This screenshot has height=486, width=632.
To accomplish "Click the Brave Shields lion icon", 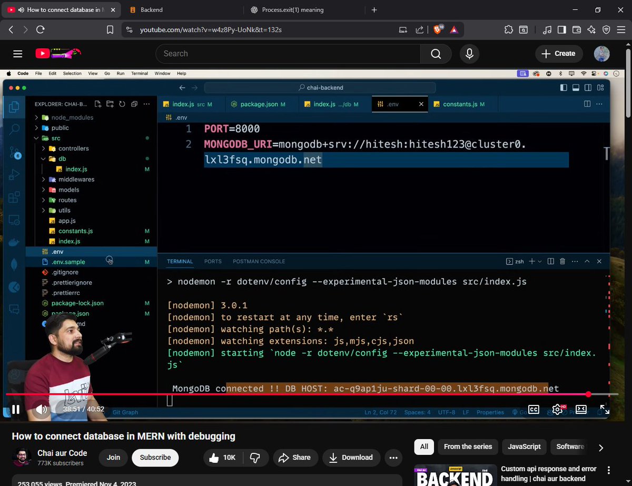I will click(438, 30).
